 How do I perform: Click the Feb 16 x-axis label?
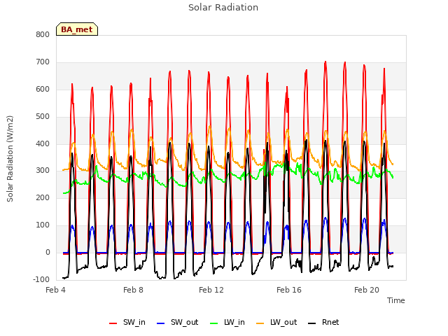pyautogui.click(x=289, y=290)
